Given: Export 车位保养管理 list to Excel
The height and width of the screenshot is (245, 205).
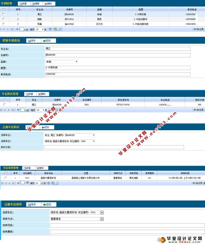Looking at the screenshot, I should 53,183.
